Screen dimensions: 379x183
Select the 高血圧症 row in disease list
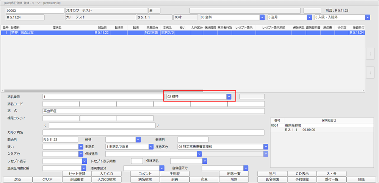click(57, 33)
